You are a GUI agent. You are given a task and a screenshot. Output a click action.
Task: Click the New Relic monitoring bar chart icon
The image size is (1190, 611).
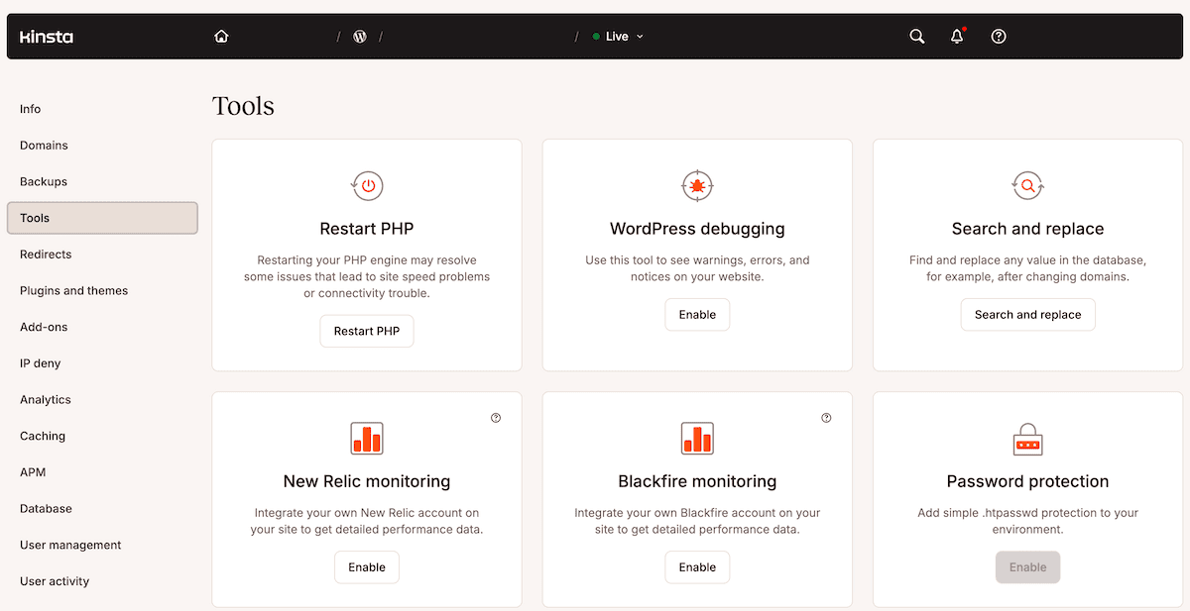(x=367, y=438)
